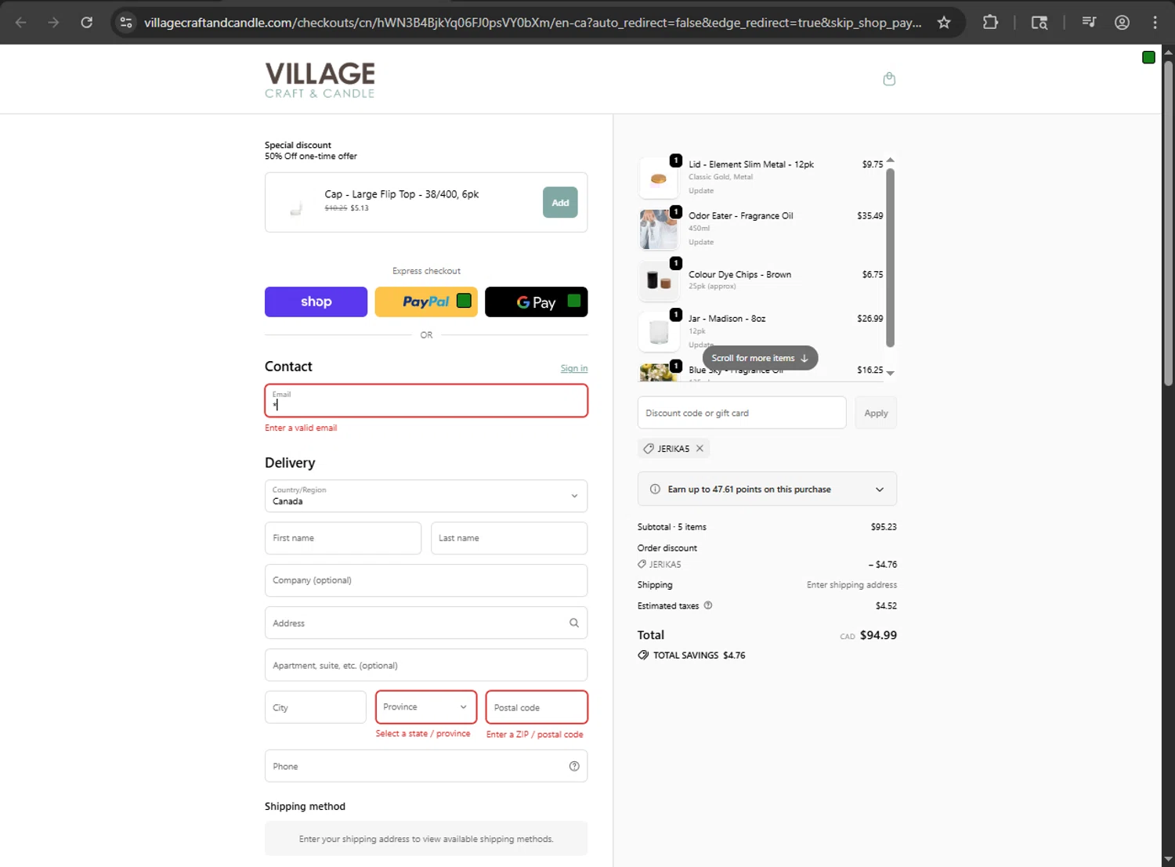Image resolution: width=1175 pixels, height=867 pixels.
Task: Open the Country/Region dropdown
Action: pyautogui.click(x=426, y=496)
